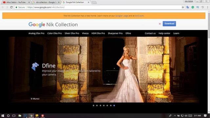Click the Dfine product icon on slide
210x118 pixels.
(x=35, y=66)
